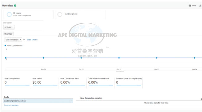Click the arrow on Goal Completion Location row
Screen dimensions: 202x112
71,101
